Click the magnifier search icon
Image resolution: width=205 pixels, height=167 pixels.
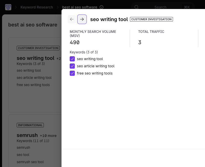(x=136, y=7)
